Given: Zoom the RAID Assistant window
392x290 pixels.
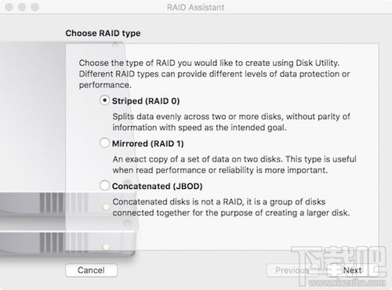Looking at the screenshot, I should pyautogui.click(x=34, y=7).
